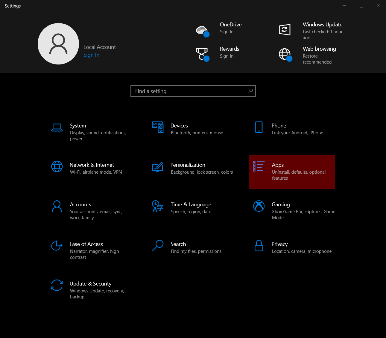Open Ease of Access settings icon

[57, 246]
